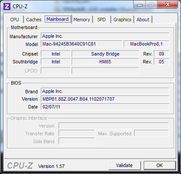
Task: Open the SPD tab
Action: [x=102, y=20]
